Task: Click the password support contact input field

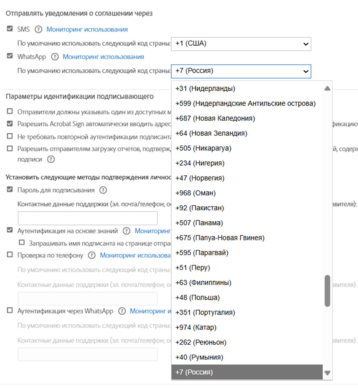Action: click(x=87, y=218)
